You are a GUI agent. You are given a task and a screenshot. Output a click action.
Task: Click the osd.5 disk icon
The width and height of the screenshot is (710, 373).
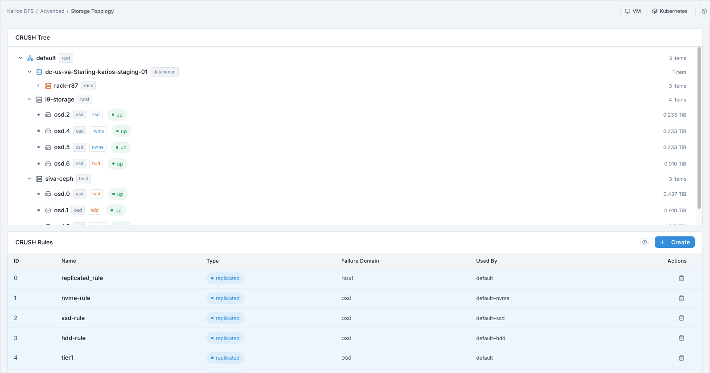[48, 147]
